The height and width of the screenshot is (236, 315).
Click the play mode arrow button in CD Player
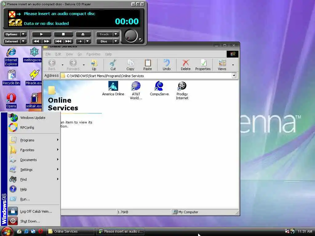[x=80, y=41]
